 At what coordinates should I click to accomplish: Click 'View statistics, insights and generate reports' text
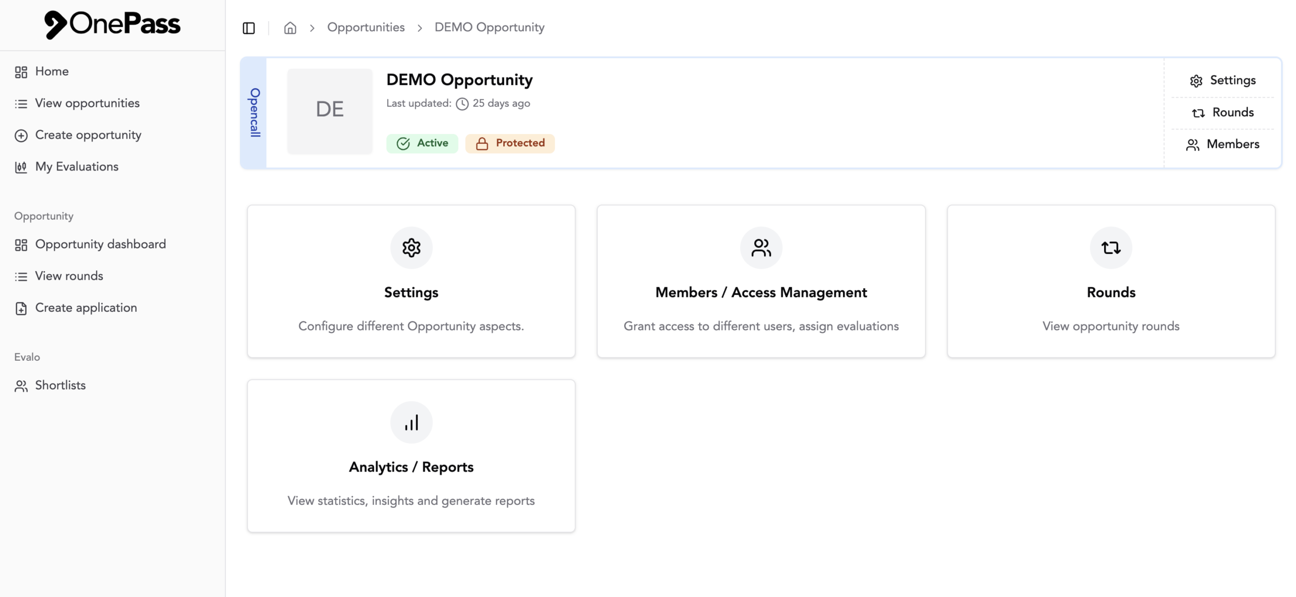tap(411, 501)
